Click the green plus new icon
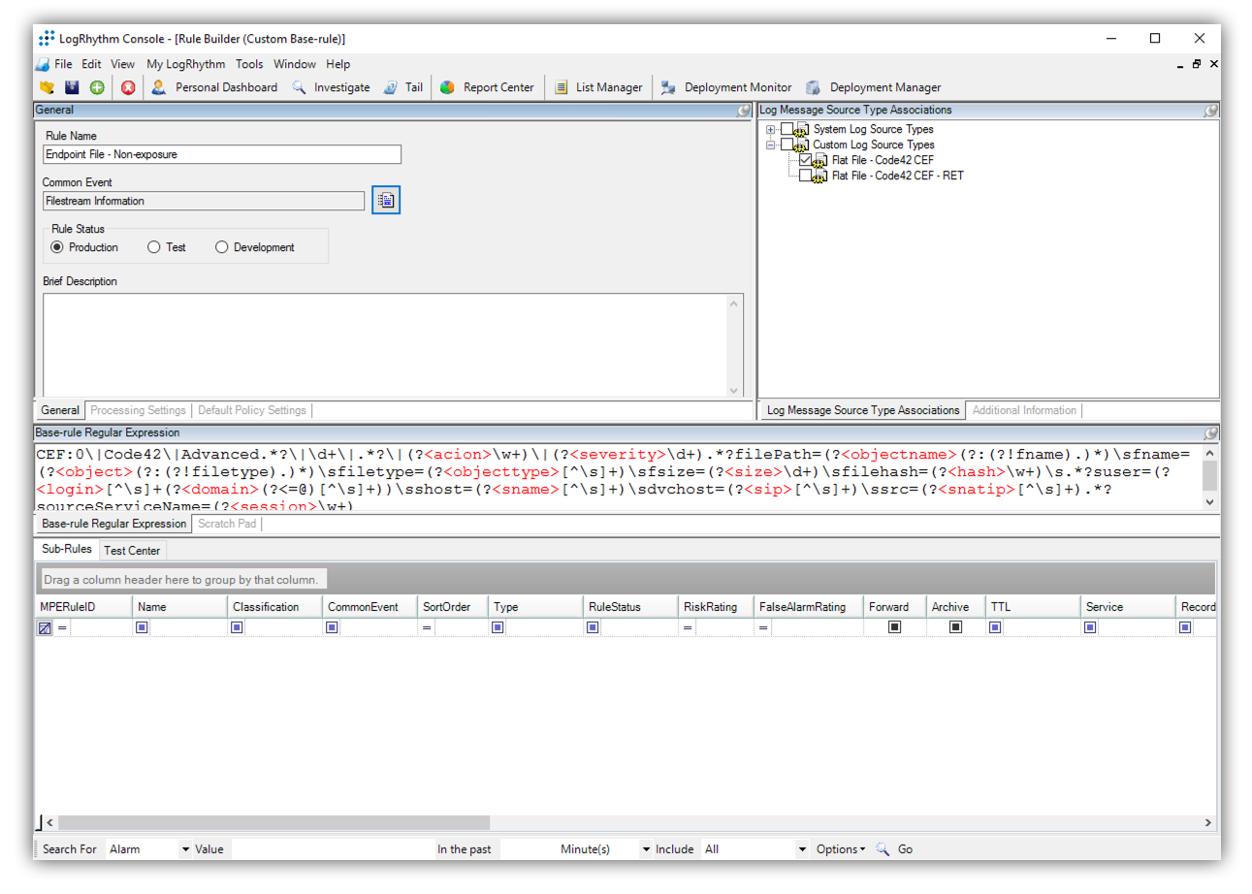This screenshot has width=1252, height=894. click(97, 87)
